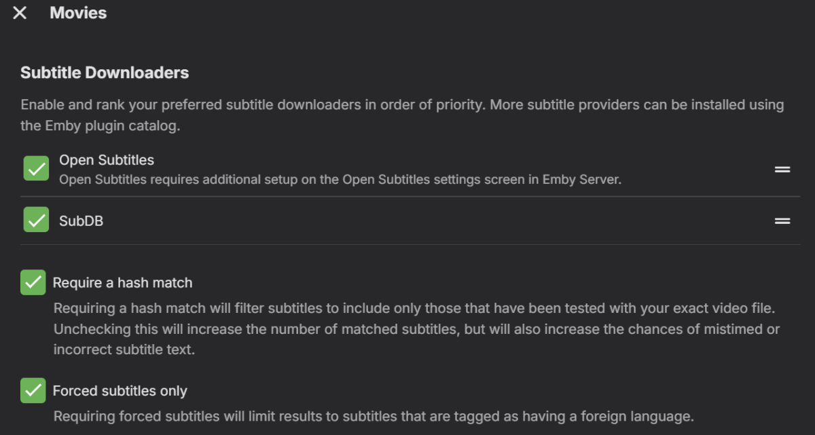This screenshot has height=435, width=815.
Task: Select the Movies page title
Action: pyautogui.click(x=77, y=12)
